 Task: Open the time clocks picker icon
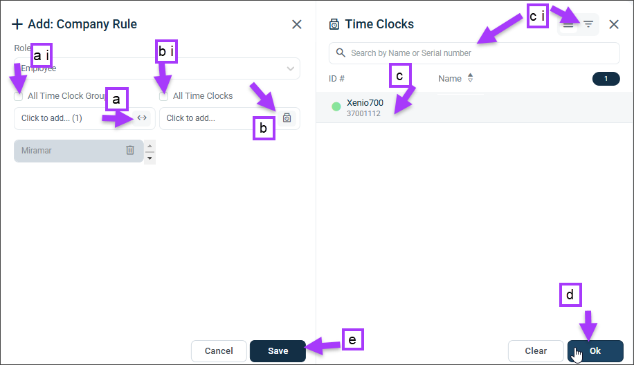pyautogui.click(x=287, y=118)
